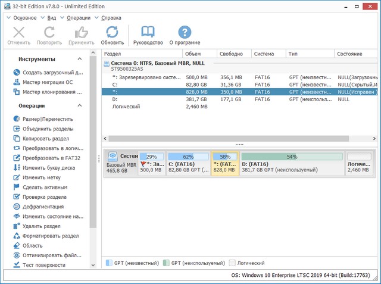This screenshot has width=381, height=284.
Task: Open the Руководство manual icon
Action: point(148,32)
